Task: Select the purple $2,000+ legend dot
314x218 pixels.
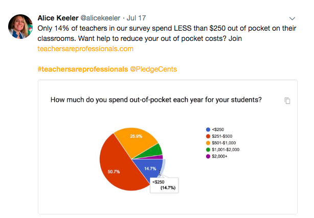Action: [x=208, y=156]
